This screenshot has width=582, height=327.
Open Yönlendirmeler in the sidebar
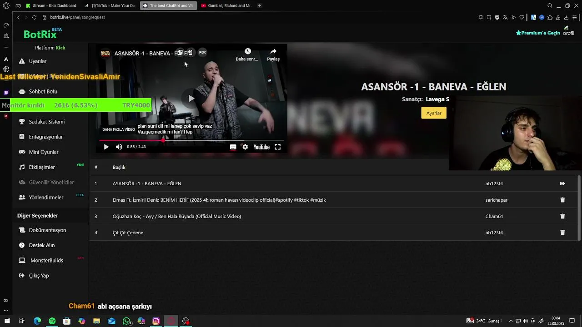(x=46, y=198)
